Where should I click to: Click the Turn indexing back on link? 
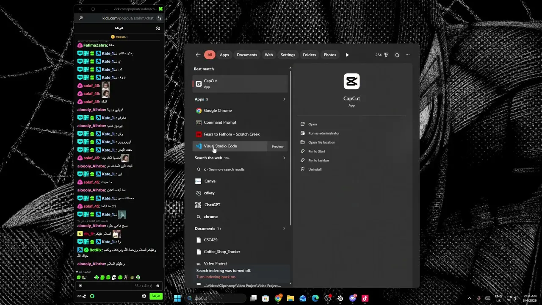216,277
